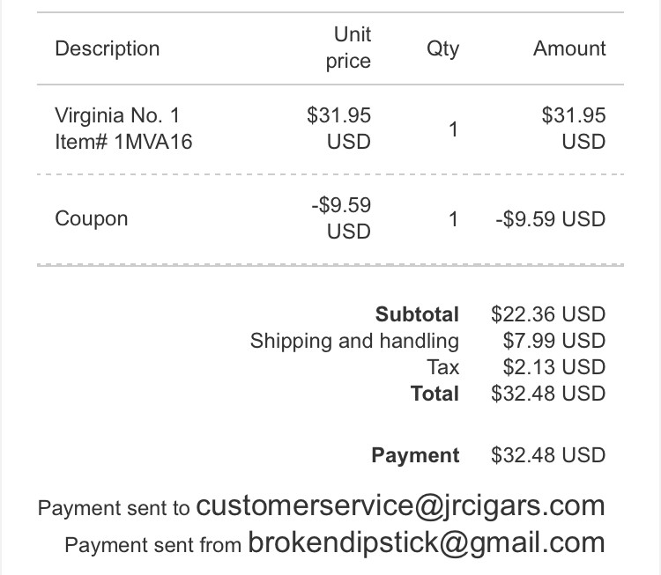Viewport: 661px width, 575px height.
Task: Click the Amount column header
Action: [x=569, y=48]
